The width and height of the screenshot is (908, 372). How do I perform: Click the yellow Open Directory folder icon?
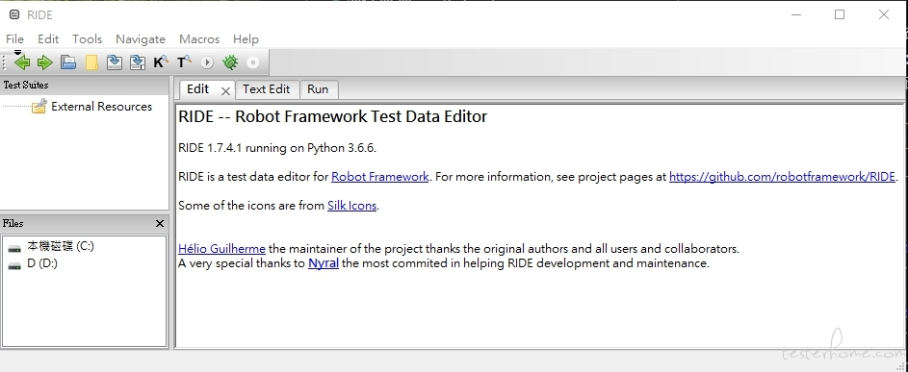click(x=91, y=62)
